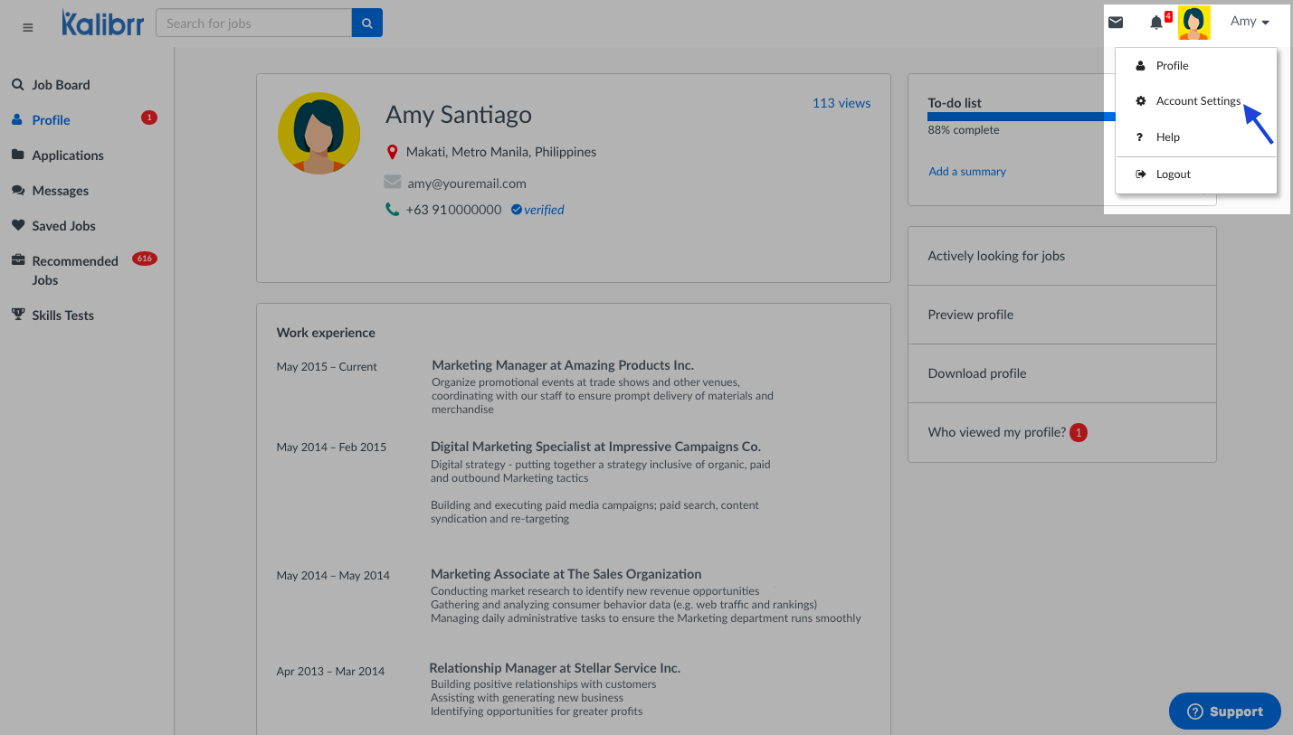Open the mail envelope icon

click(1116, 23)
